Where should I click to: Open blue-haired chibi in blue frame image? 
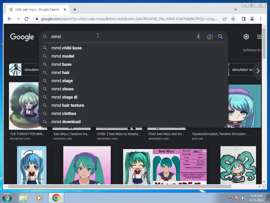pos(32,165)
